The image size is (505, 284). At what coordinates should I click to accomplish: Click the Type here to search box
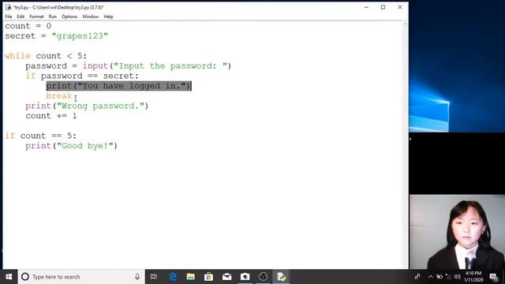(80, 277)
